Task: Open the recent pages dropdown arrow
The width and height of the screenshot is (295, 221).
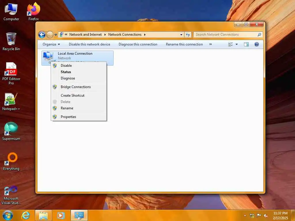Action: click(x=56, y=35)
